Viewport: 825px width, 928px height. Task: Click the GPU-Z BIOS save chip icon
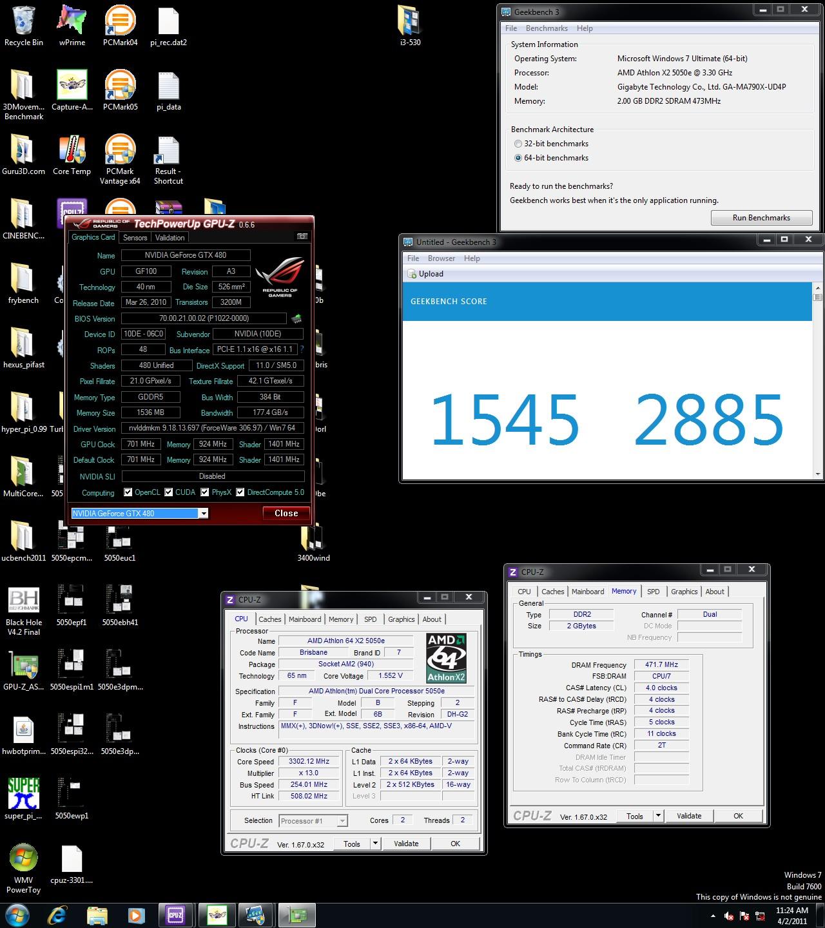(x=296, y=318)
